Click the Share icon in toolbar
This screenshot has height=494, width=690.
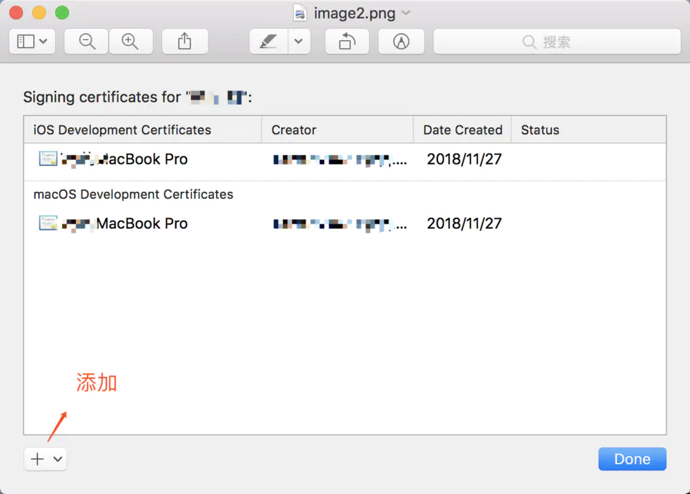[x=184, y=41]
